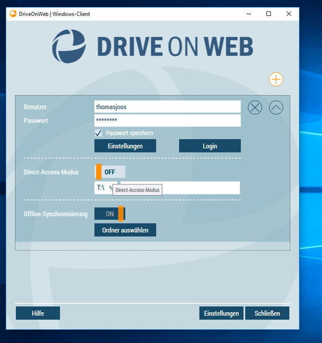Viewport: 322px width, 343px height.
Task: Click the Schließen button
Action: coord(267,313)
